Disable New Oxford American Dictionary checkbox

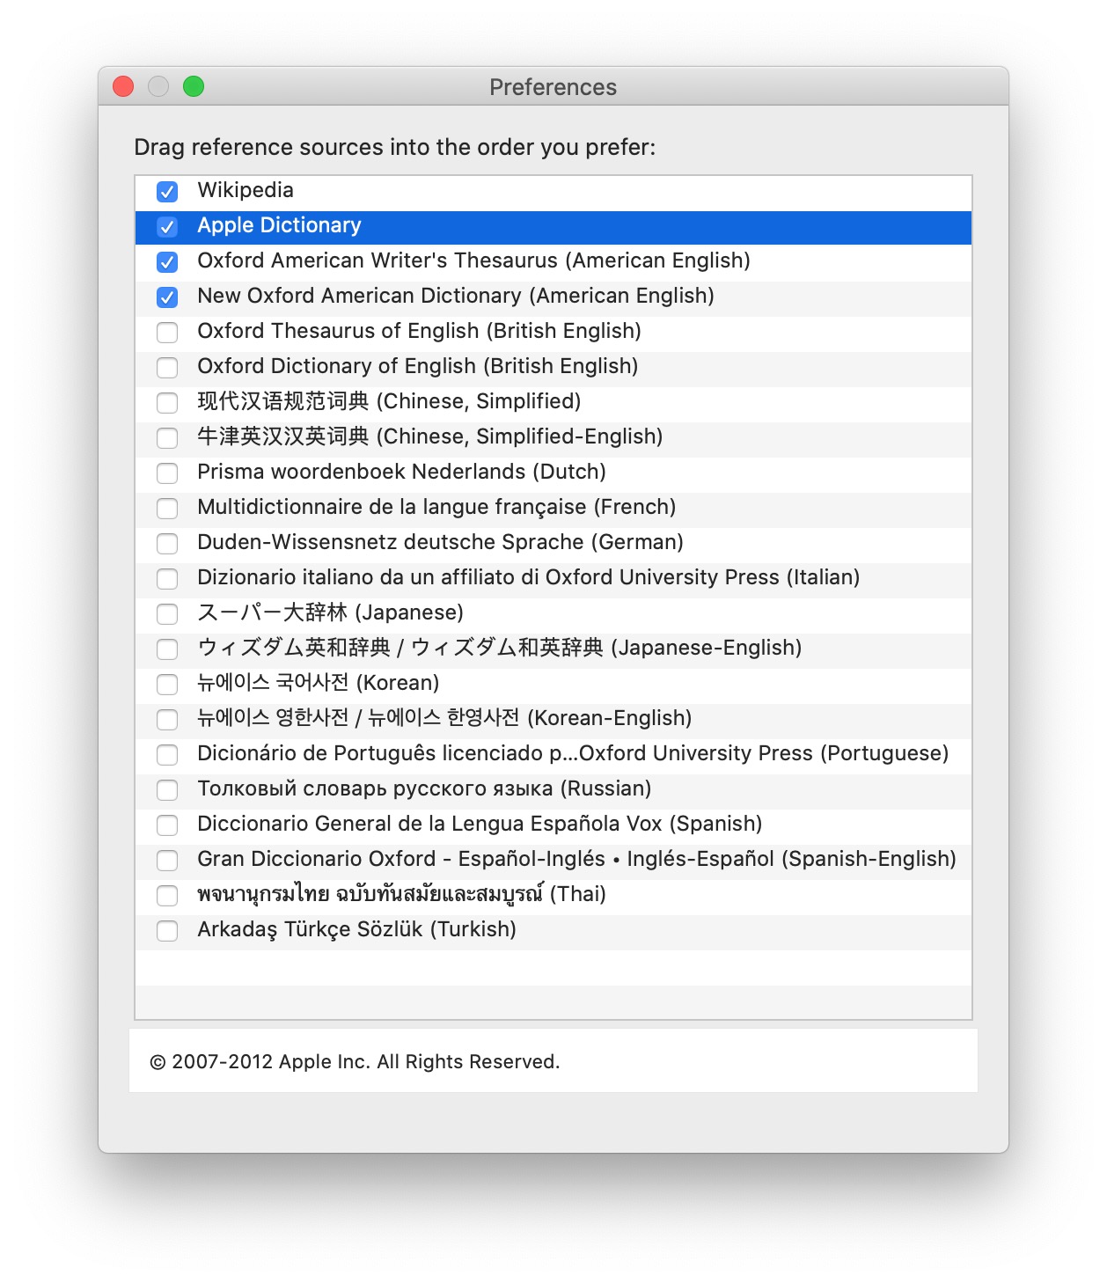coord(167,297)
